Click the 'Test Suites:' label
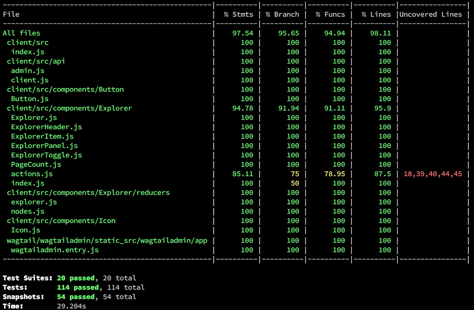The width and height of the screenshot is (474, 310). 28,278
